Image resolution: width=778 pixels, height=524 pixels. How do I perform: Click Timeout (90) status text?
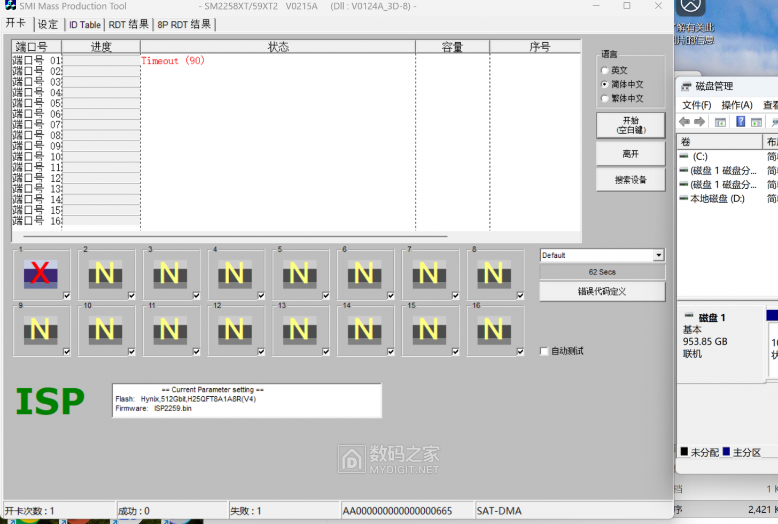173,60
